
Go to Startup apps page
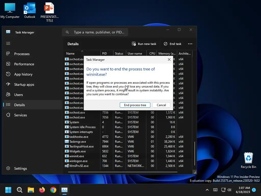pos(32,84)
